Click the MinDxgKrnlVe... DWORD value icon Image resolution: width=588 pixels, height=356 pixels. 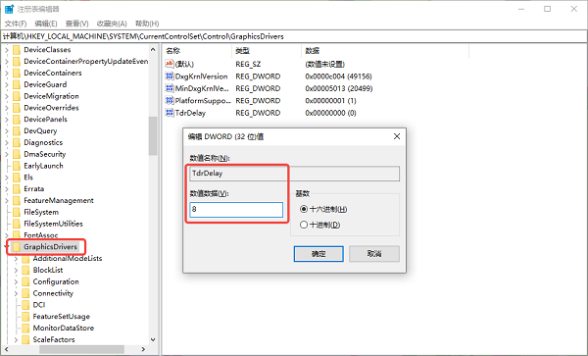[x=170, y=88]
